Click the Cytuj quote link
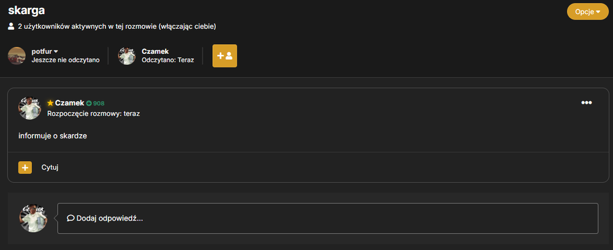Image resolution: width=613 pixels, height=250 pixels. [50, 167]
